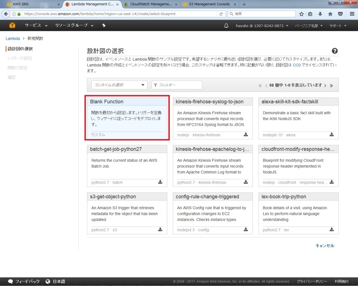The width and height of the screenshot is (358, 286).
Task: Download the kinesis-firehose-apachelog blueprint
Action: [246, 182]
